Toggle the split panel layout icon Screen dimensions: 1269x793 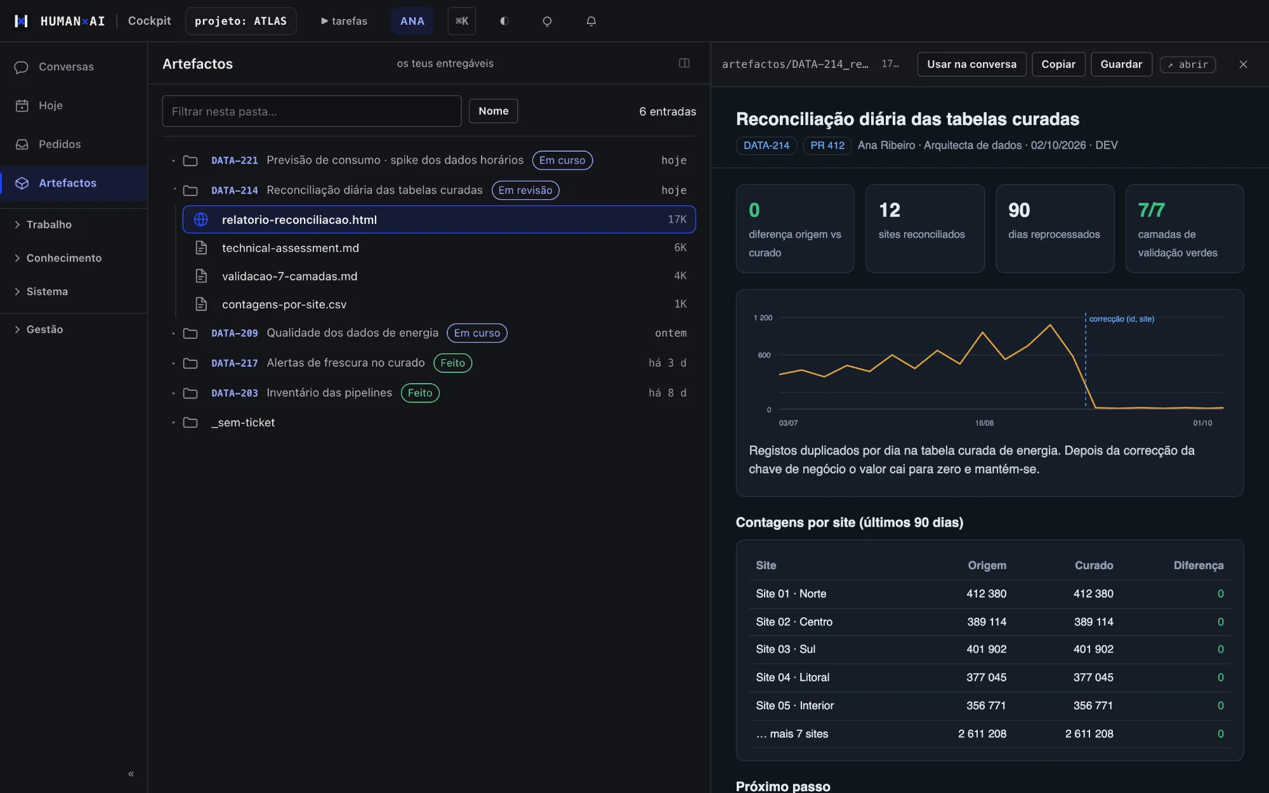pyautogui.click(x=684, y=63)
